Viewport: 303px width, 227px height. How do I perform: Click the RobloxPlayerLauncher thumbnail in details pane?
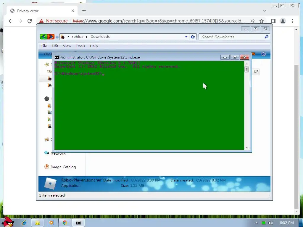pyautogui.click(x=50, y=183)
